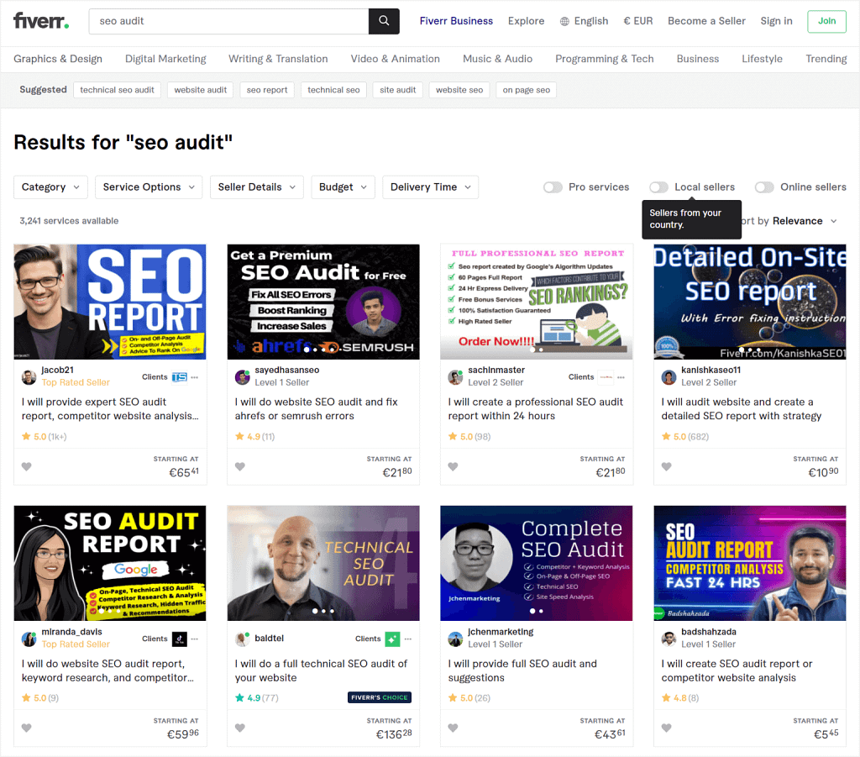Enable the Online sellers toggle
The image size is (860, 757).
[764, 187]
